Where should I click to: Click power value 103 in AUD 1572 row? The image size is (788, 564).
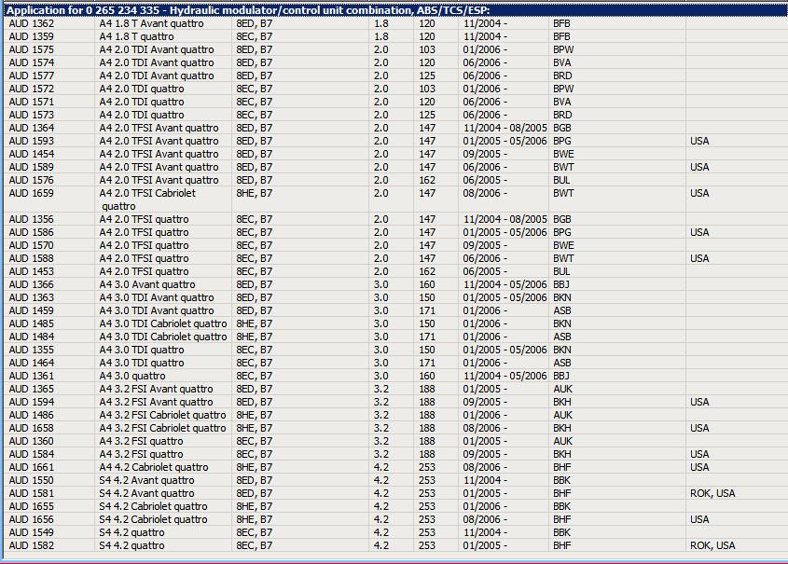click(x=427, y=89)
